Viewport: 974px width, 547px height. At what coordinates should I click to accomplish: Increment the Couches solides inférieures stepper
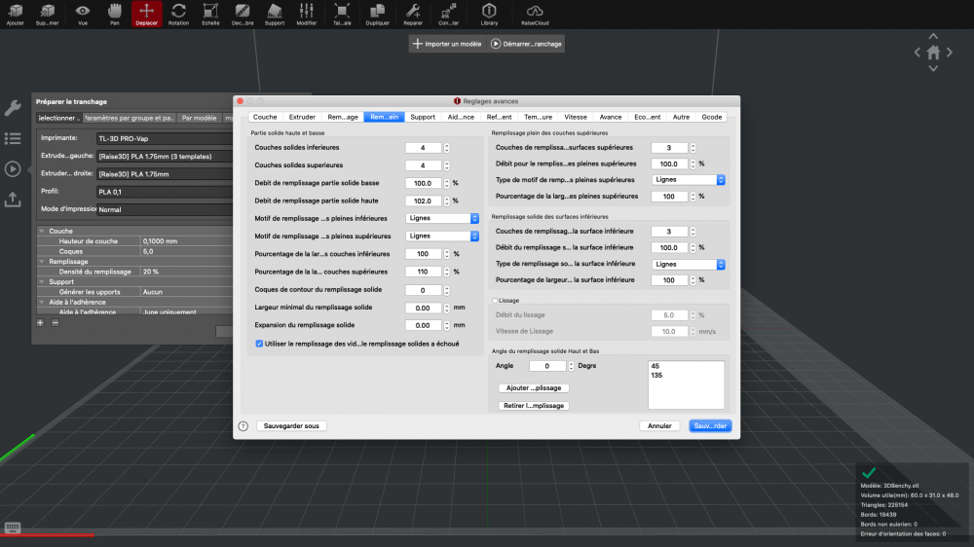click(x=447, y=145)
